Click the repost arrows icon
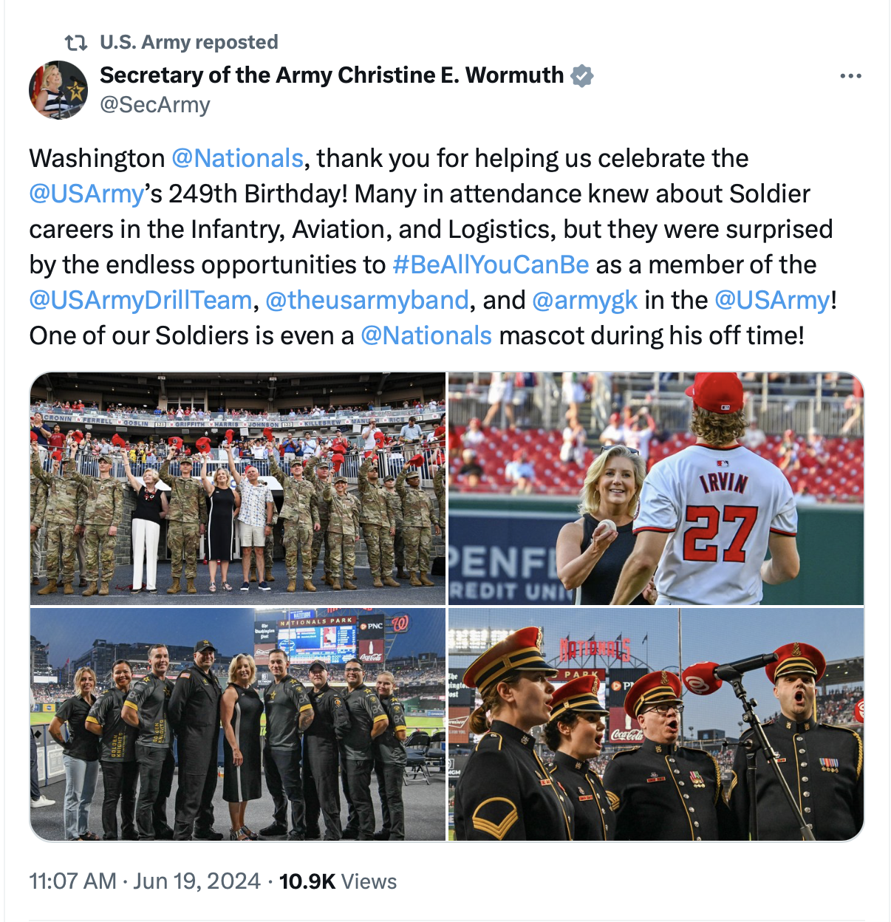The width and height of the screenshot is (891, 922). coord(75,42)
